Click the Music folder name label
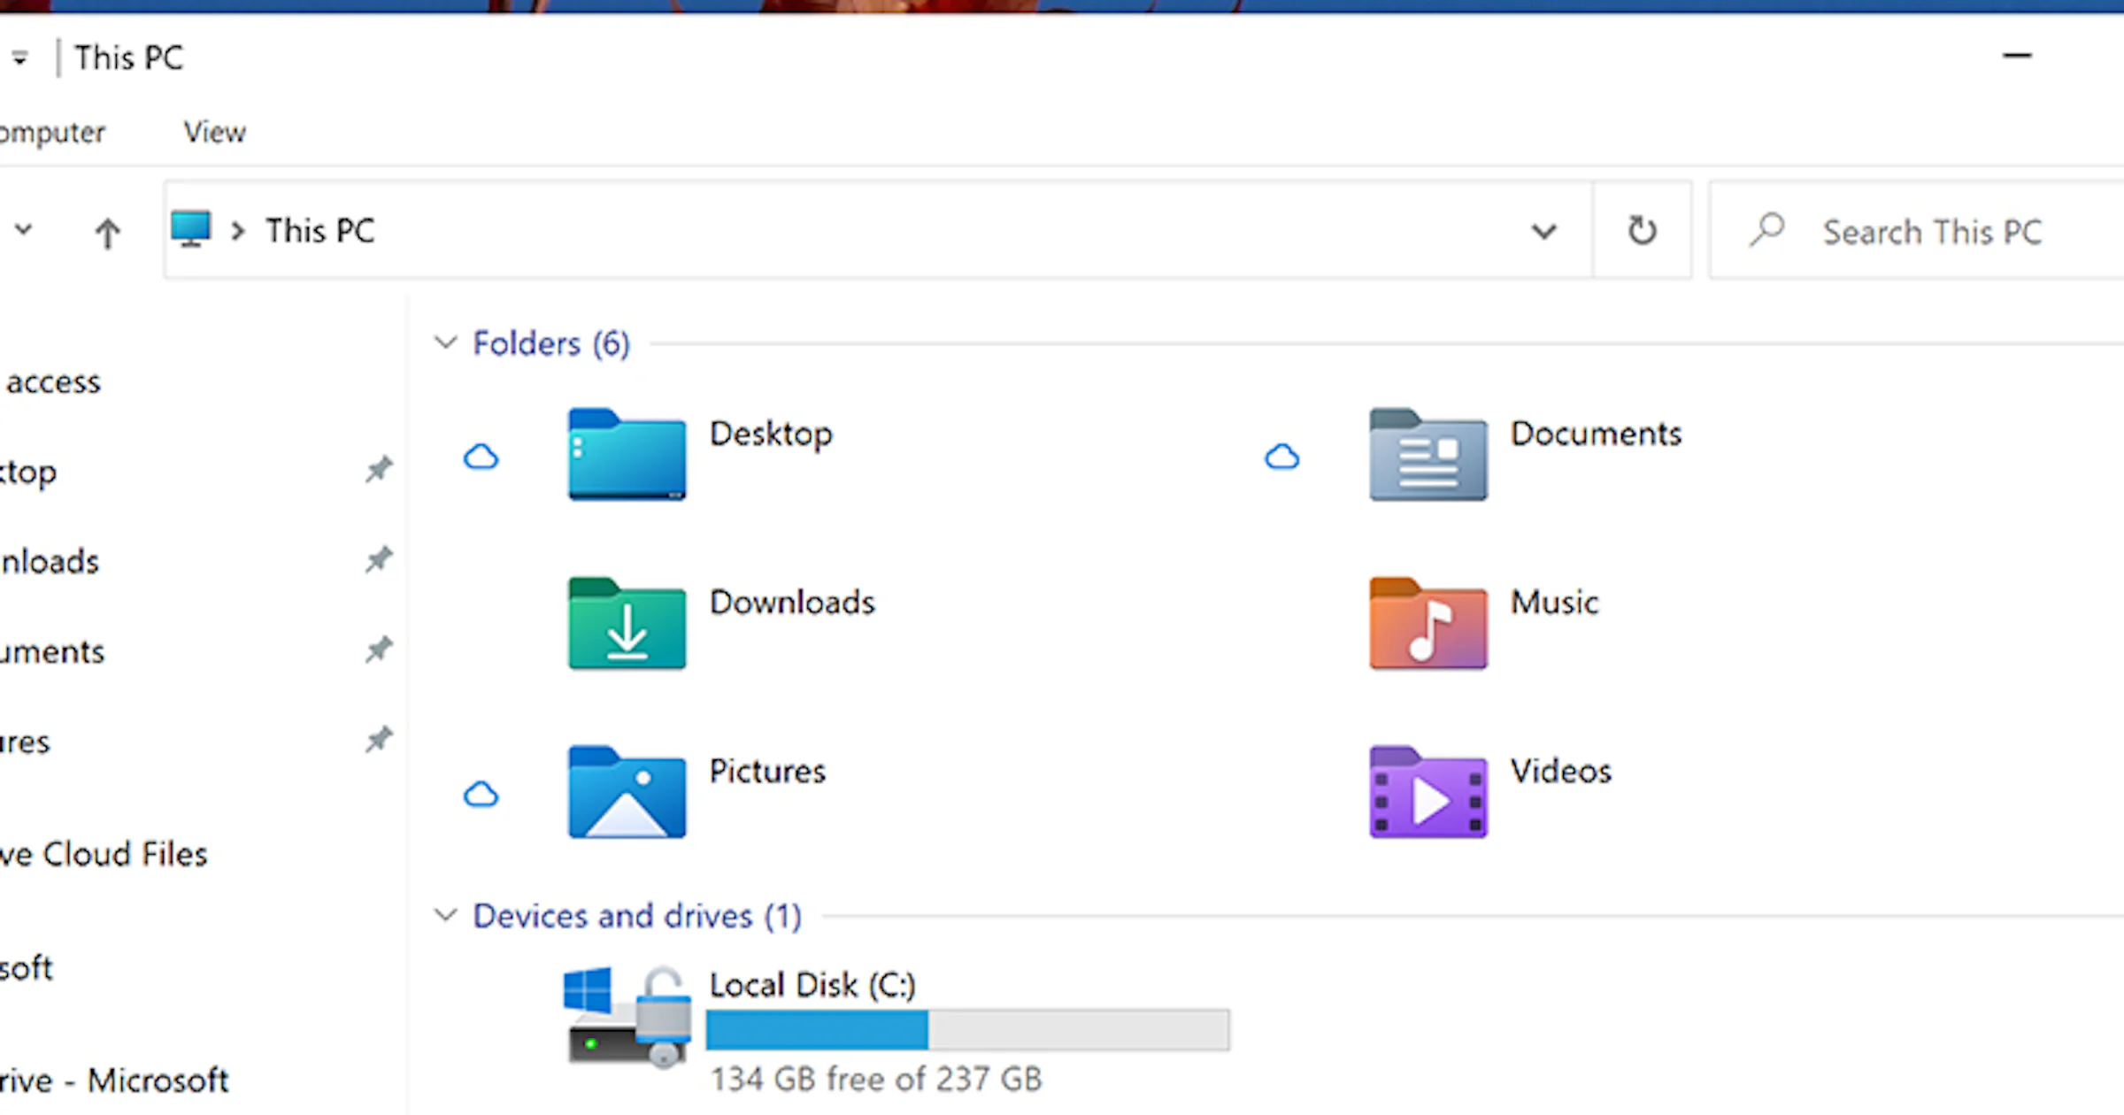This screenshot has width=2124, height=1115. [x=1554, y=603]
